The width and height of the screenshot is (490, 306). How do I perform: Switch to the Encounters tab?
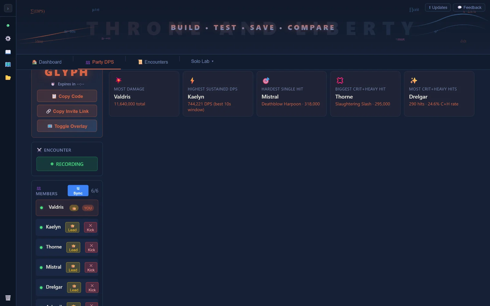click(153, 62)
